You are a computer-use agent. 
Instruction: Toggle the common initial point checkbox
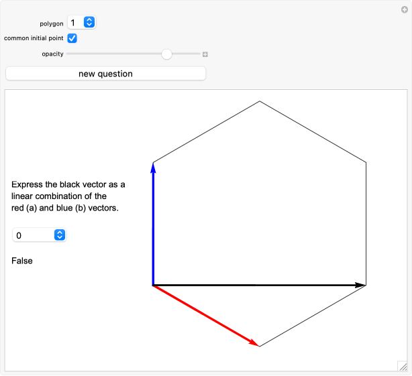point(72,38)
